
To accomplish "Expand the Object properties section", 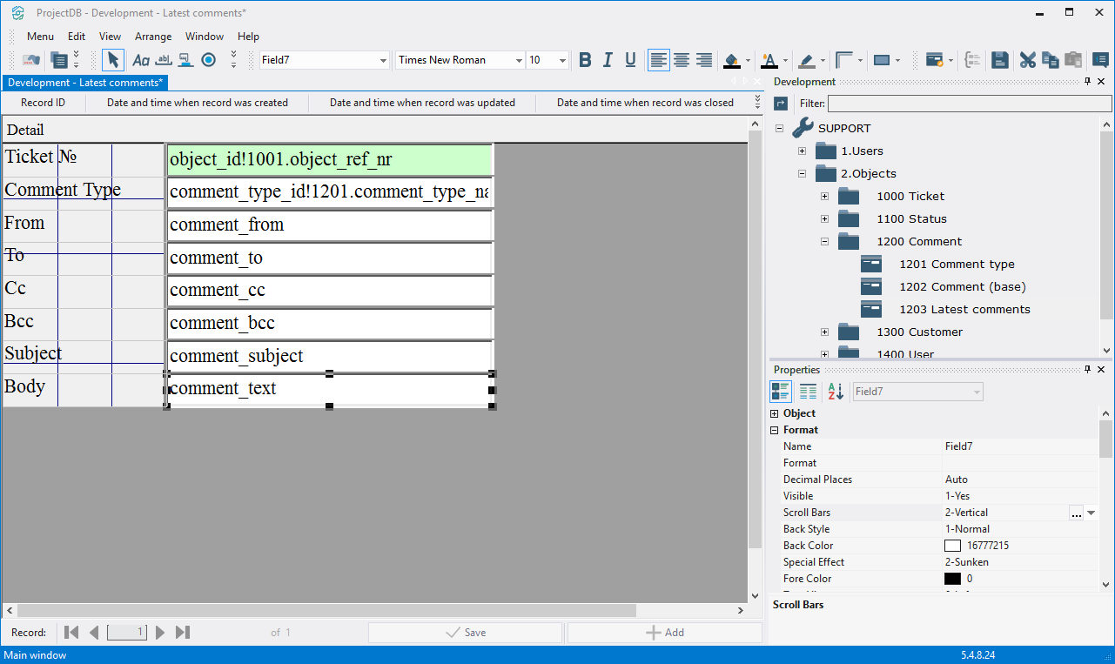I will (x=775, y=413).
